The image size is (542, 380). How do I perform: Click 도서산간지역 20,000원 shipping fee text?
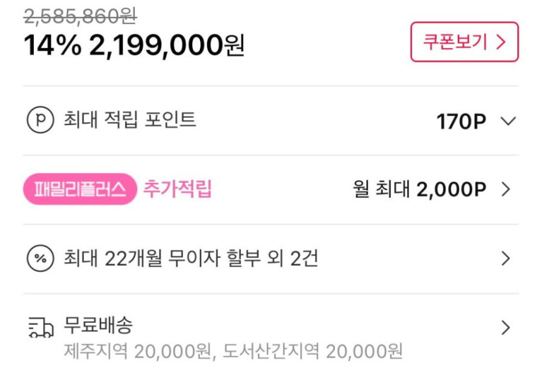pos(313,351)
